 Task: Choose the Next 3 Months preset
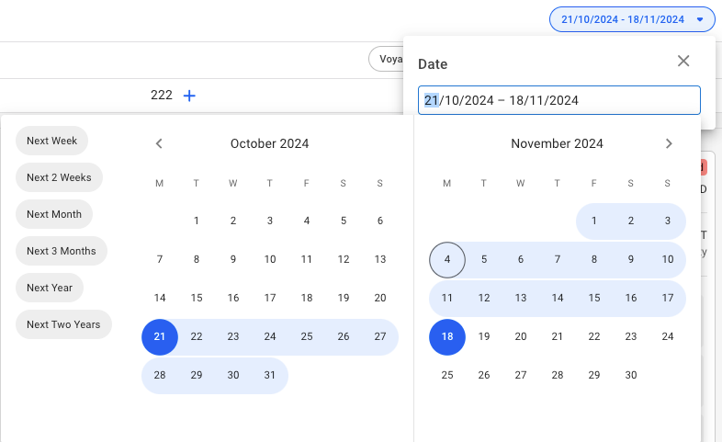[62, 251]
